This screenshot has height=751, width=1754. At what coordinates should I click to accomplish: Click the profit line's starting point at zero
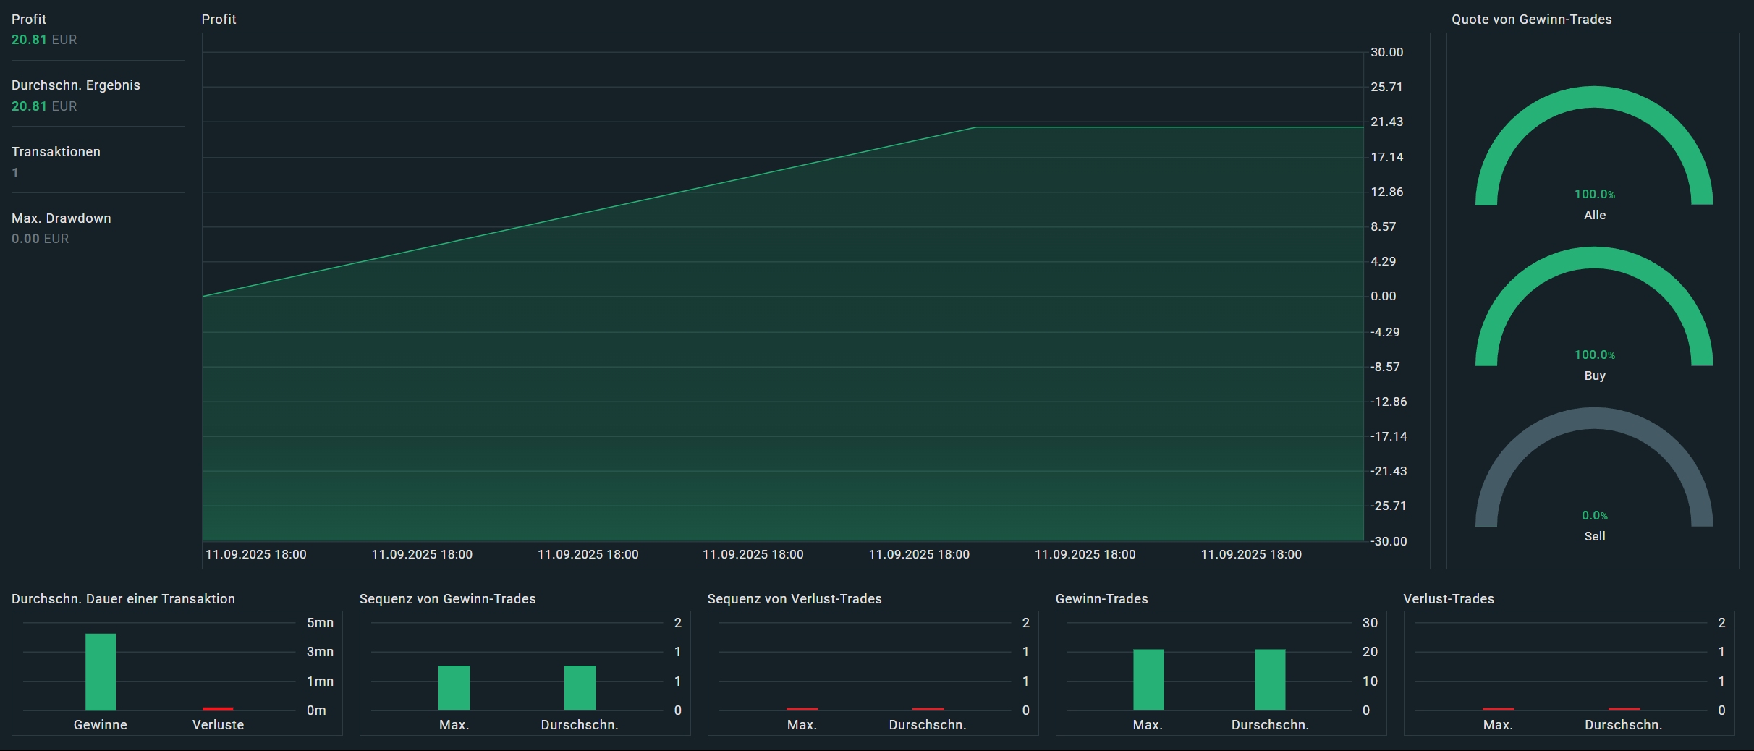203,297
